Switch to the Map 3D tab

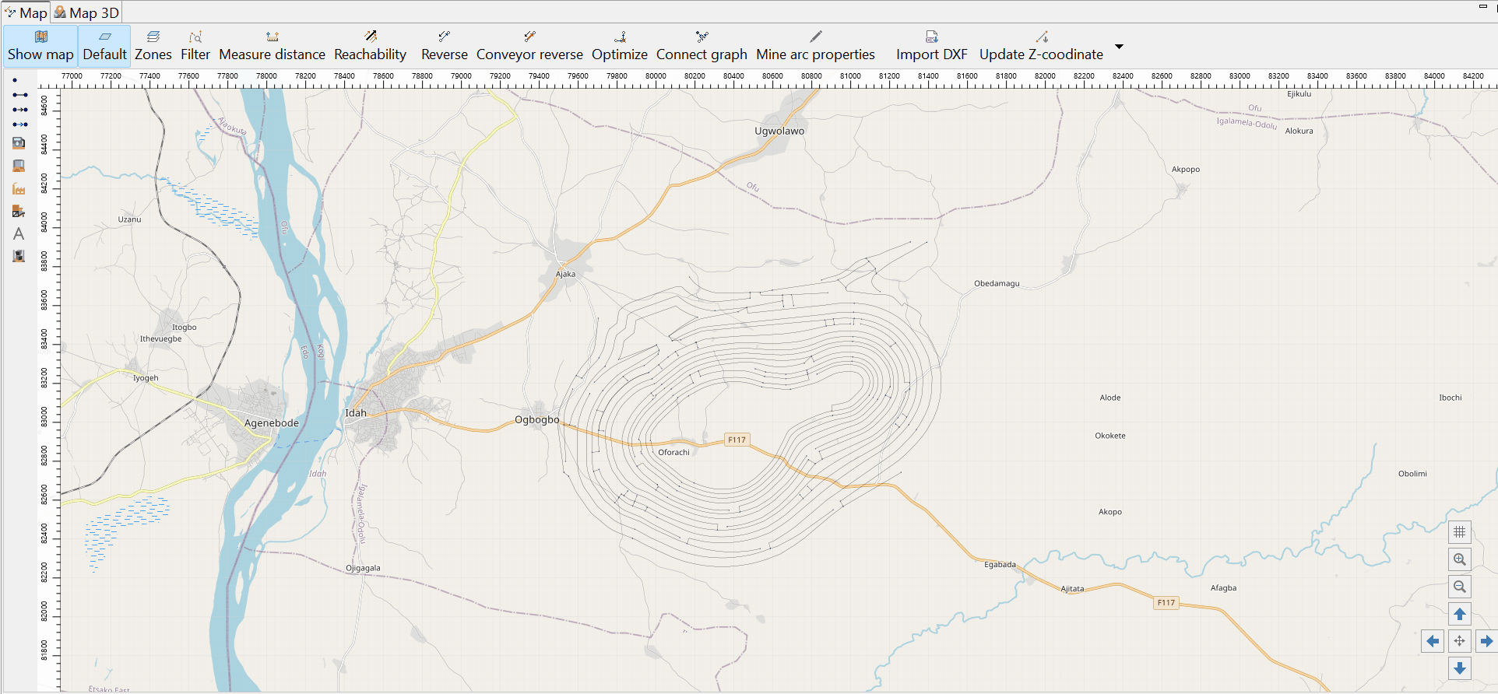86,12
